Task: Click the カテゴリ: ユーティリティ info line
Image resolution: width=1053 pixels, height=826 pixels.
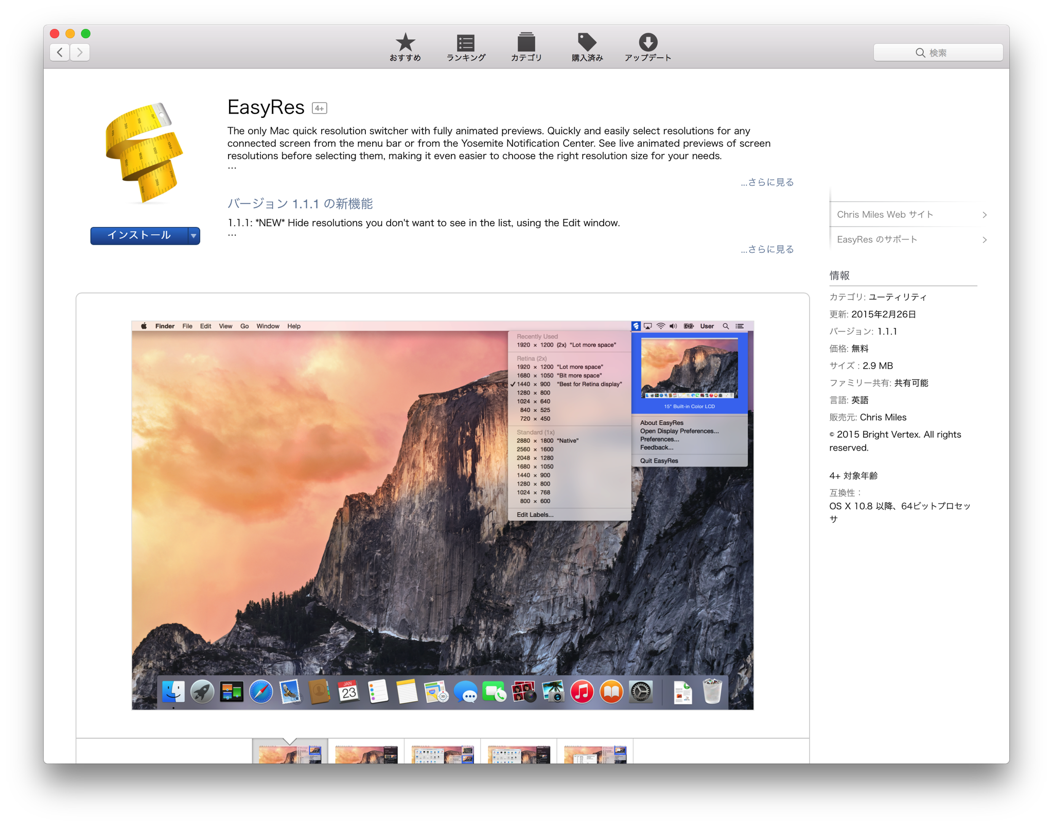Action: (x=878, y=297)
